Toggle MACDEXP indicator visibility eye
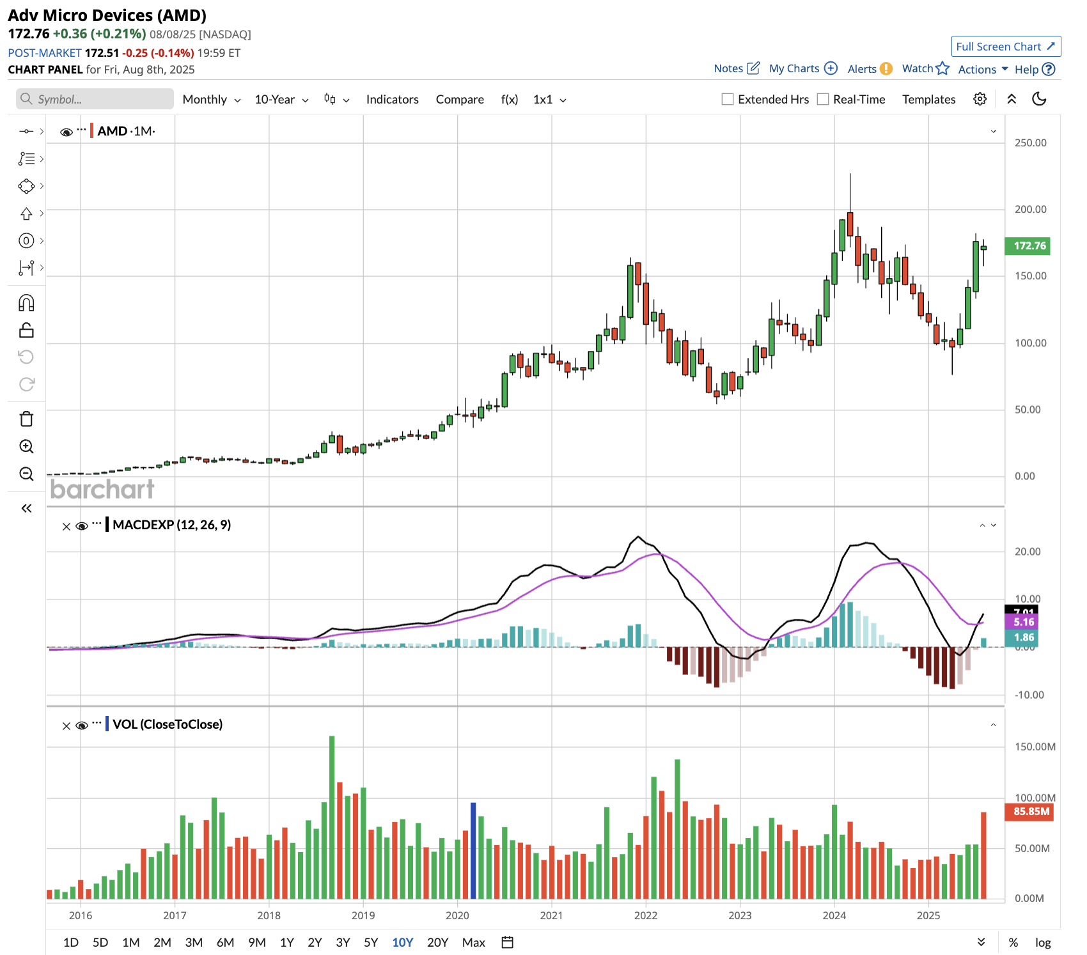The height and width of the screenshot is (955, 1087). tap(82, 526)
